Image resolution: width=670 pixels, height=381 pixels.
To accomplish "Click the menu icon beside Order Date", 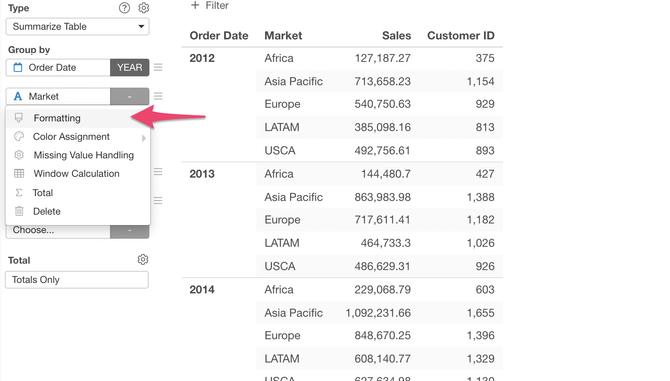I will [x=158, y=68].
